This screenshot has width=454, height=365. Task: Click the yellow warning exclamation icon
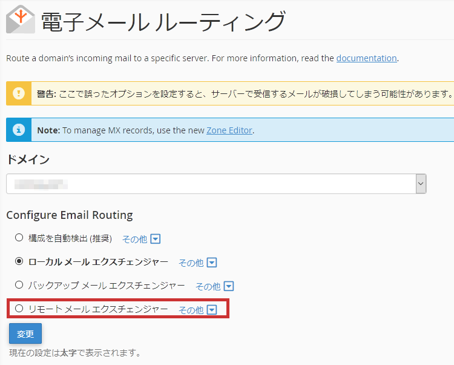[x=19, y=94]
